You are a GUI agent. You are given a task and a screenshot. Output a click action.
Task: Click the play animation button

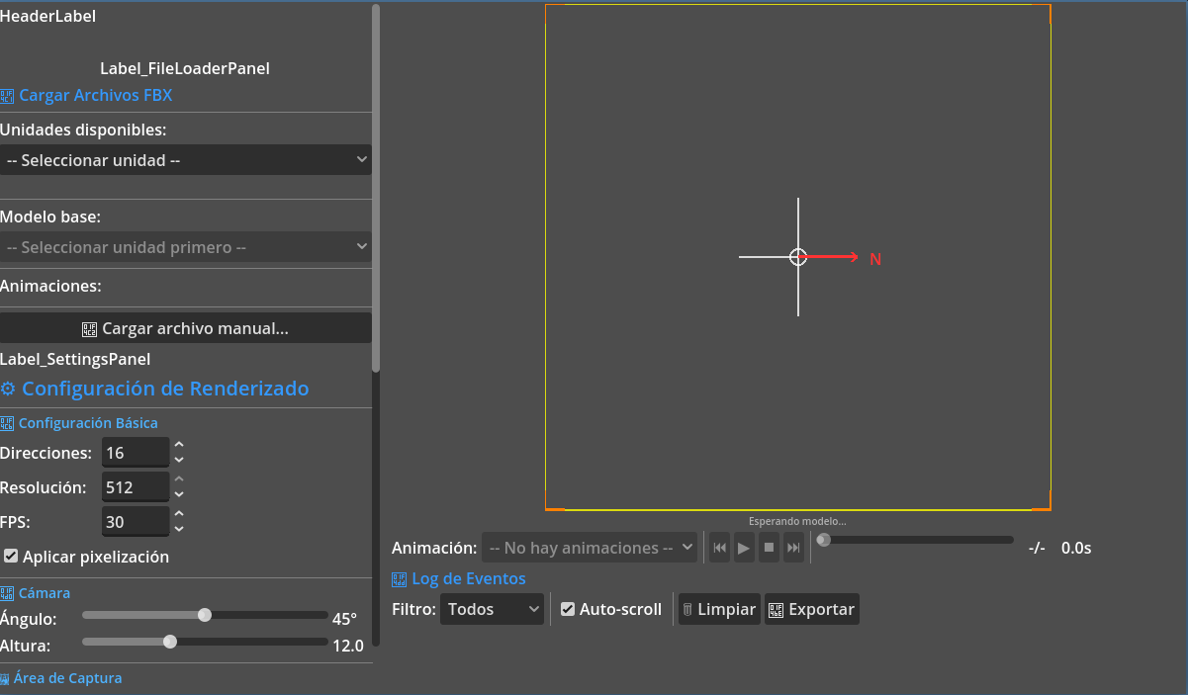tap(744, 548)
